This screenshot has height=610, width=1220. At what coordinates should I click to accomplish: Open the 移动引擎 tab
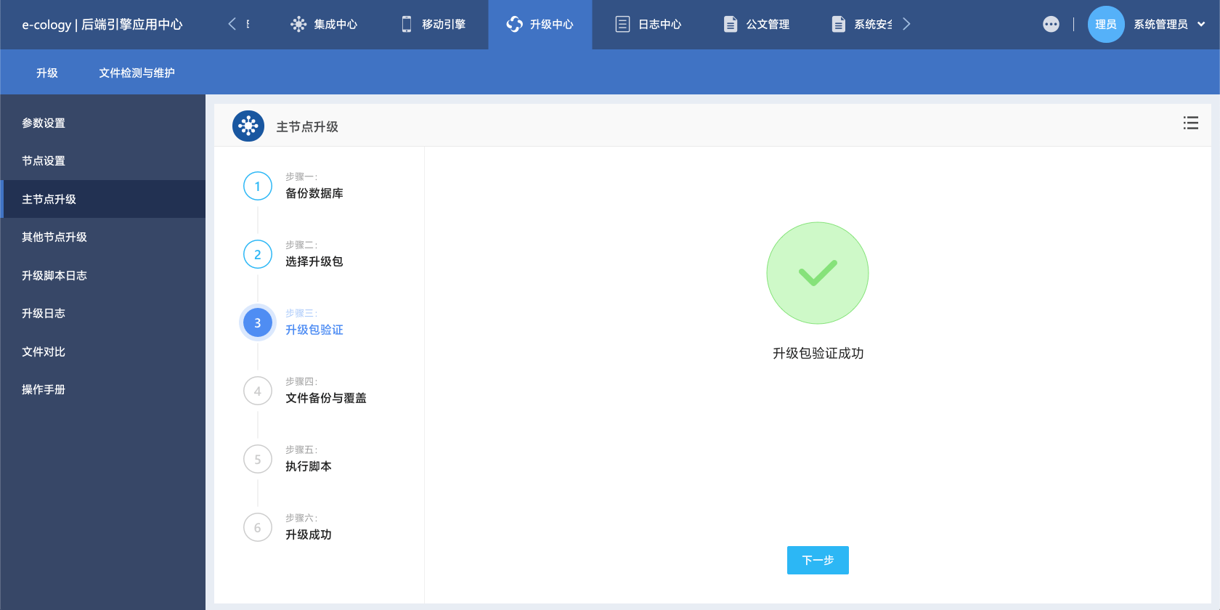(x=434, y=24)
